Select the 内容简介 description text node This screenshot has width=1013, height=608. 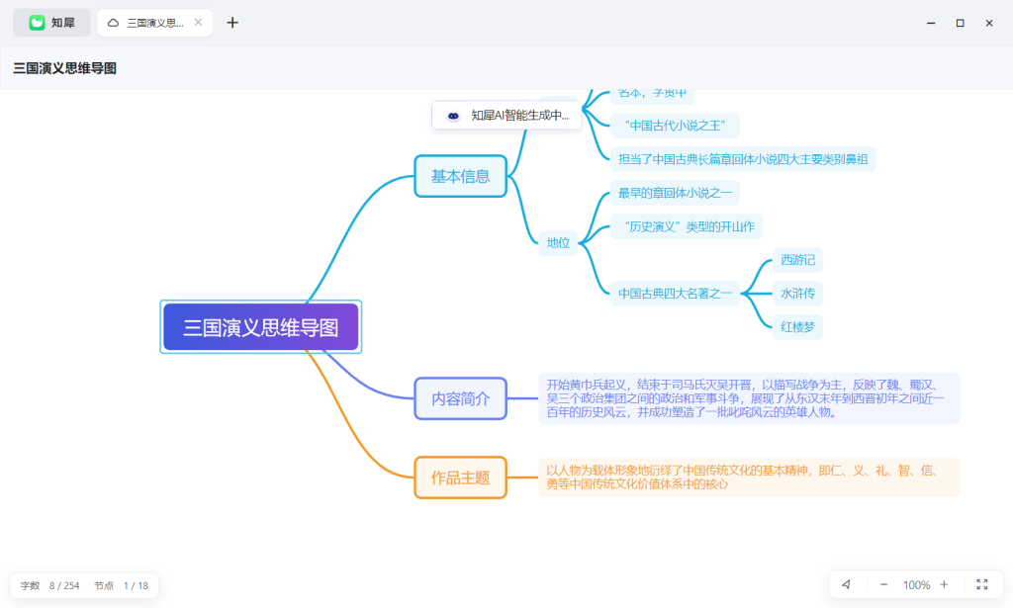pos(750,398)
